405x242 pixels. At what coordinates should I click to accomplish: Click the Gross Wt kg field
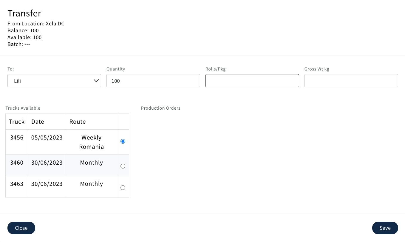[x=351, y=81]
